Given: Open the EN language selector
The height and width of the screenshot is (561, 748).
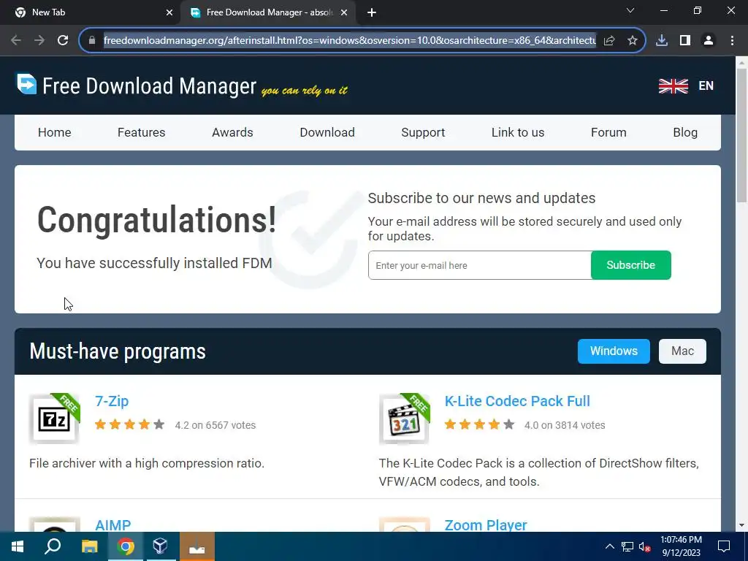Looking at the screenshot, I should point(706,86).
